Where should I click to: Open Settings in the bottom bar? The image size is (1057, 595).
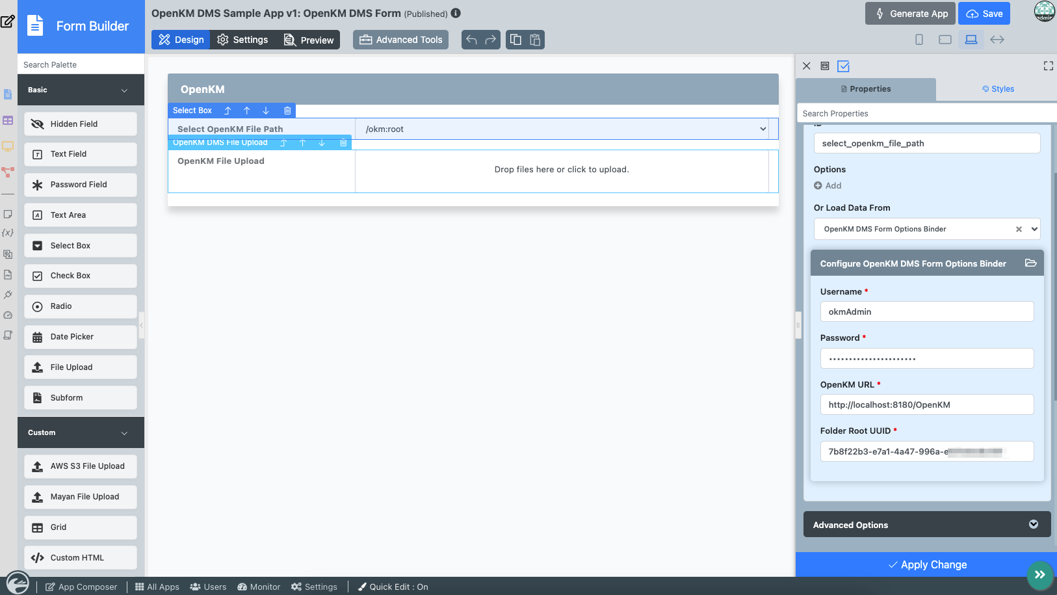click(314, 587)
